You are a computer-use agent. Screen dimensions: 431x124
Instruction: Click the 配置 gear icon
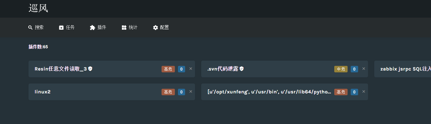155,28
